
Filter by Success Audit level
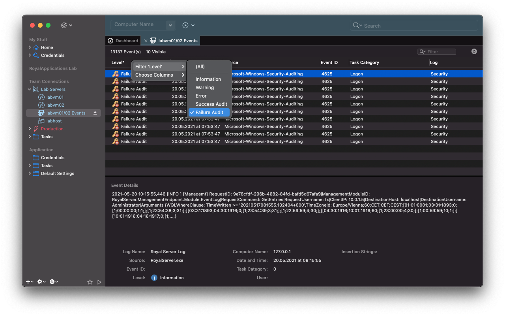click(x=209, y=104)
